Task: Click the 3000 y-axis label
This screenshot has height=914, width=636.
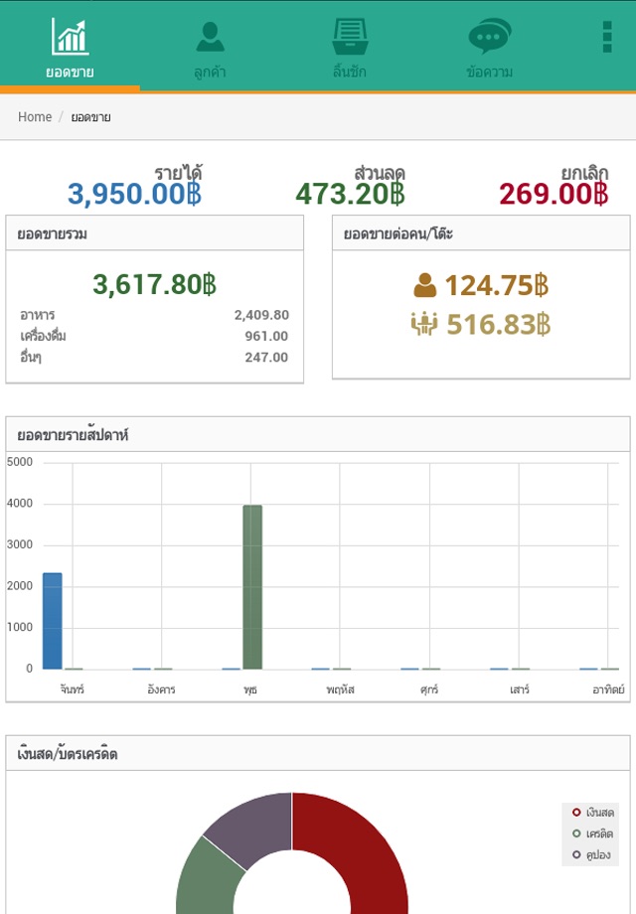Action: (20, 545)
